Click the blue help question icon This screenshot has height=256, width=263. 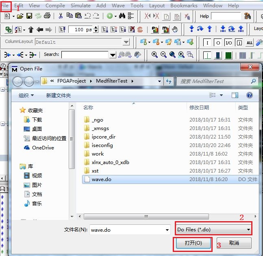[x=250, y=95]
